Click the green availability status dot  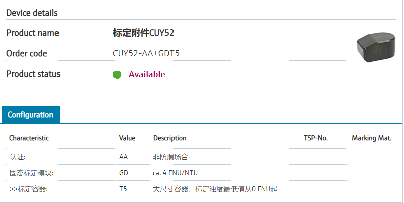[117, 75]
